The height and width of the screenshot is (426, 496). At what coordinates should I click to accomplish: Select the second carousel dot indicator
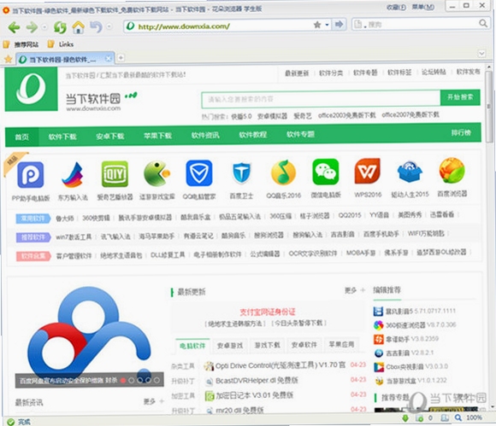pos(132,380)
